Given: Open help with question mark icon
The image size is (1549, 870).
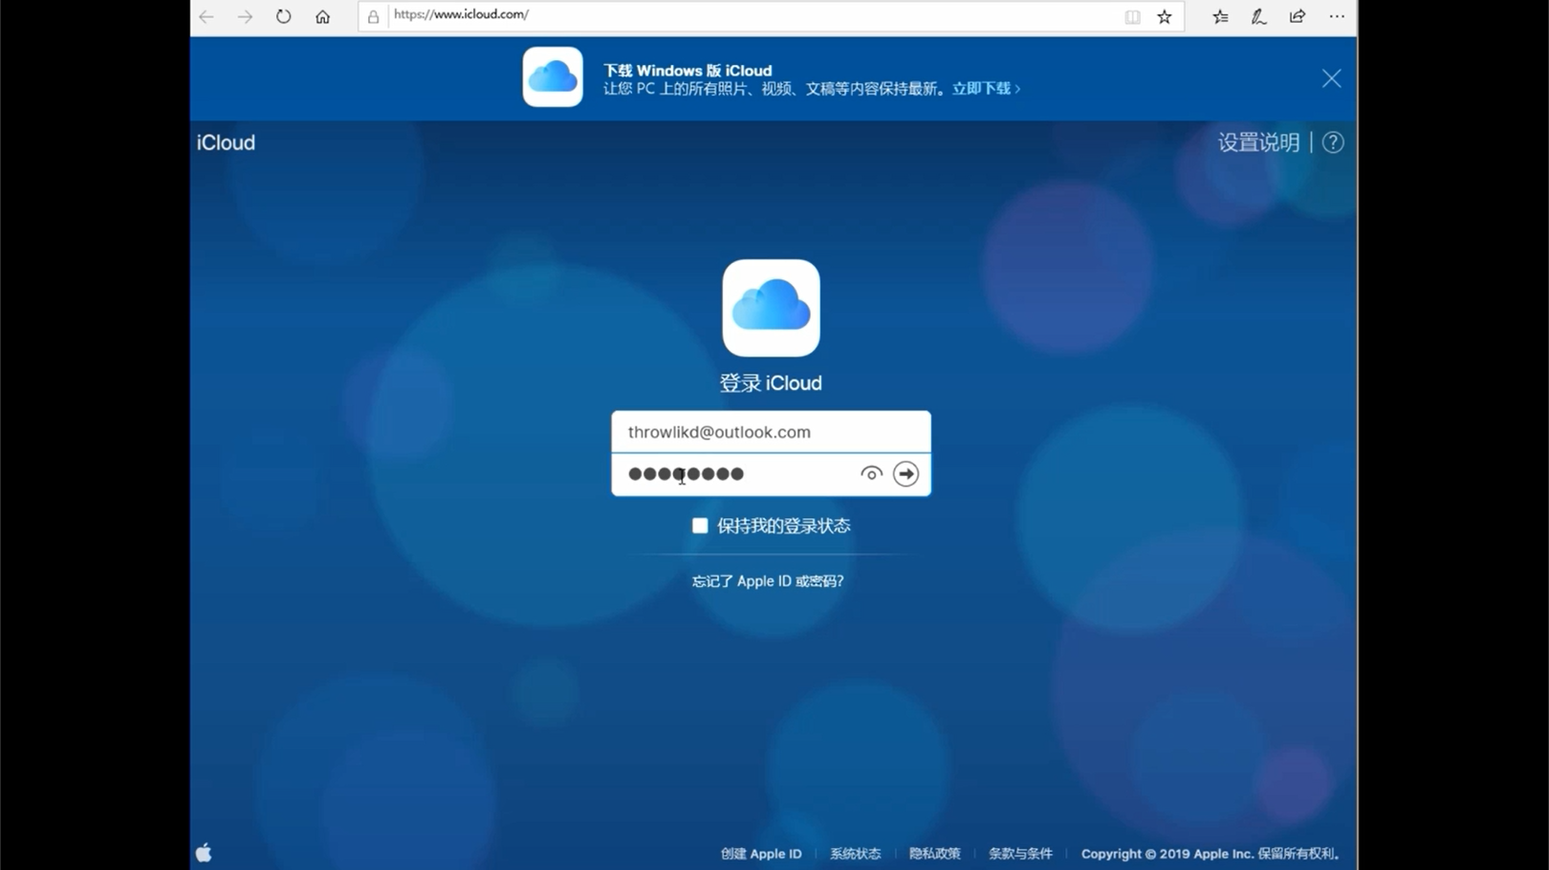Looking at the screenshot, I should [1333, 142].
